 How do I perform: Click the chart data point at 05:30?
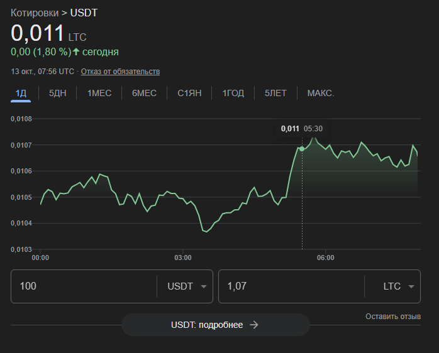point(302,149)
